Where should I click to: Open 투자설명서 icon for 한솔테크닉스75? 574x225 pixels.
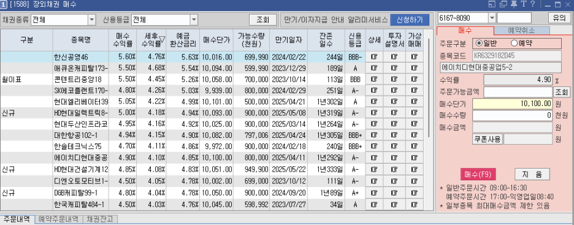(394, 147)
